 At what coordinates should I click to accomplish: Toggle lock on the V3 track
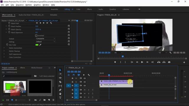click(x=72, y=78)
